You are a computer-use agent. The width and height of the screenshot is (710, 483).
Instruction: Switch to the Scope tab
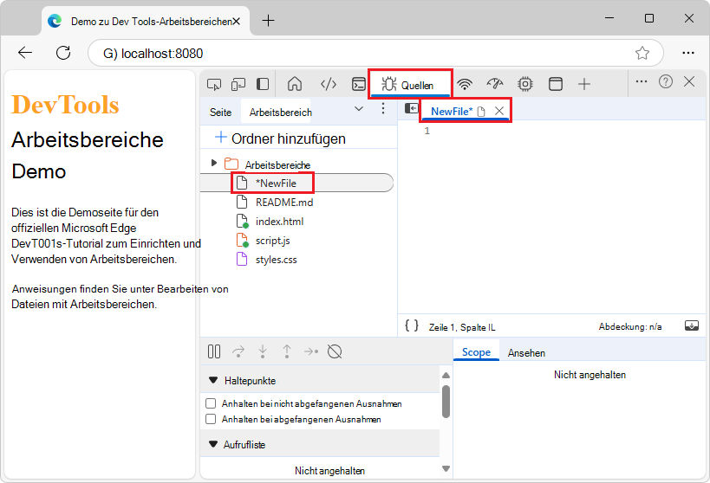point(476,351)
